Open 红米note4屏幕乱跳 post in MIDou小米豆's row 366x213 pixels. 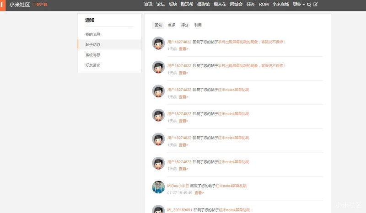click(x=231, y=186)
